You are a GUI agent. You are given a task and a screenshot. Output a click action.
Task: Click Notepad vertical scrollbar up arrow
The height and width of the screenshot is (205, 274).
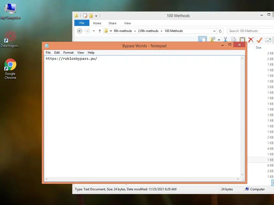click(x=242, y=58)
